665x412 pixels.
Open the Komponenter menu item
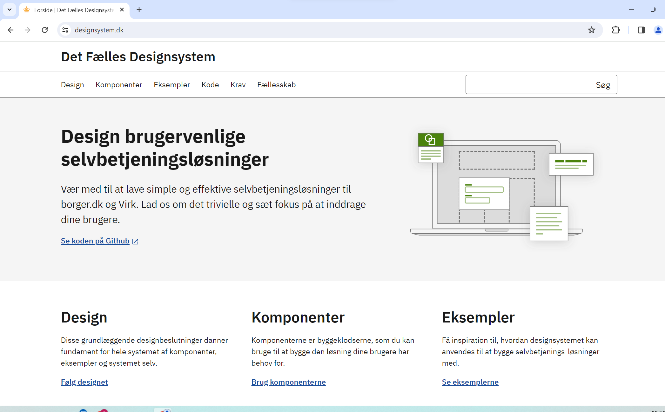pos(119,85)
